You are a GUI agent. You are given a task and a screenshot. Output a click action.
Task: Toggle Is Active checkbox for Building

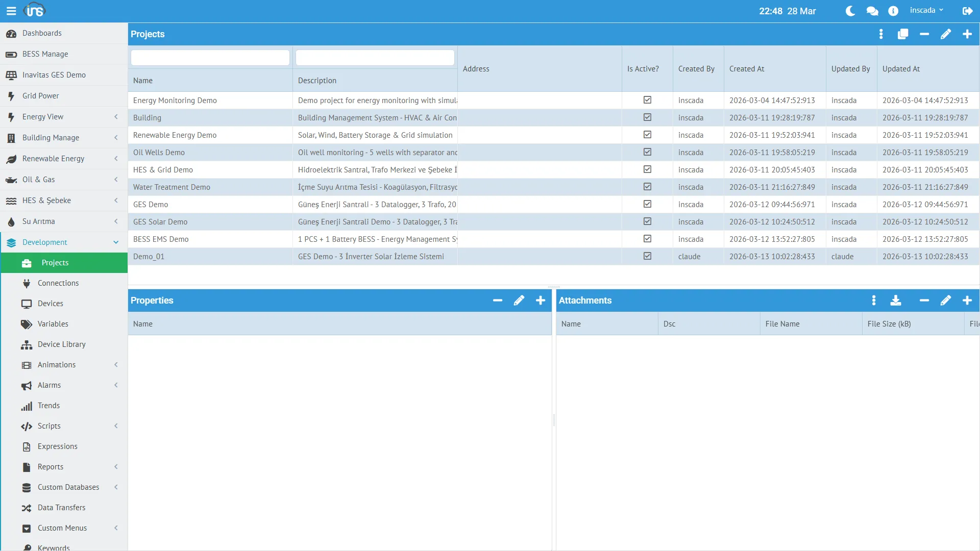[x=647, y=117]
